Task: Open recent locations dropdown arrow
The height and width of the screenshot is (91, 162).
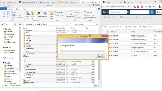Action: click(x=9, y=24)
